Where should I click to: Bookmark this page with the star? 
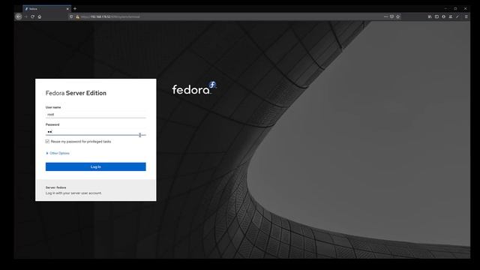click(398, 16)
